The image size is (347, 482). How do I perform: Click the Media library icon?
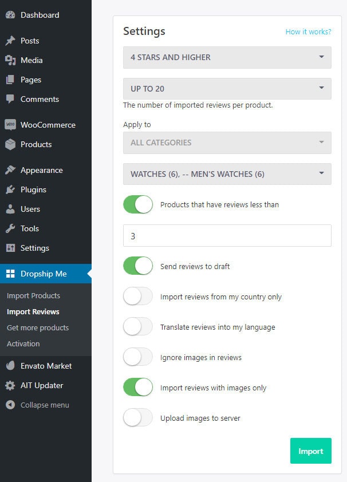pyautogui.click(x=10, y=60)
